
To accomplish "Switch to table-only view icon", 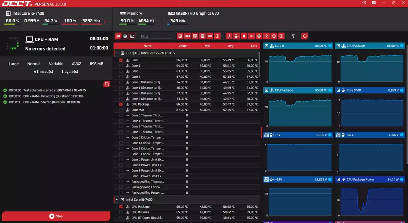I will [125, 36].
